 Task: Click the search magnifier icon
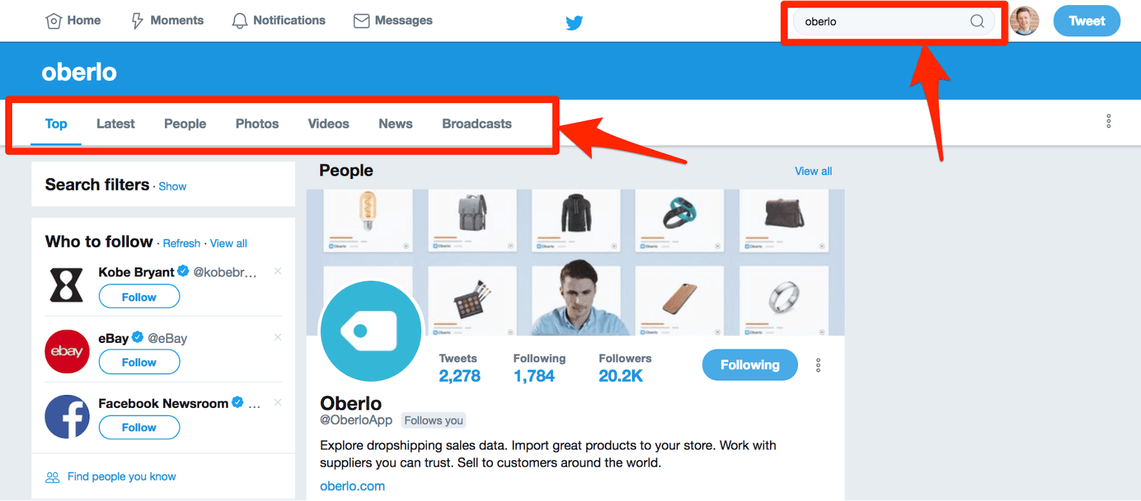(x=976, y=22)
